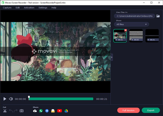This screenshot has height=116, width=163.
Task: Share via cloud link icon
Action: (35, 111)
